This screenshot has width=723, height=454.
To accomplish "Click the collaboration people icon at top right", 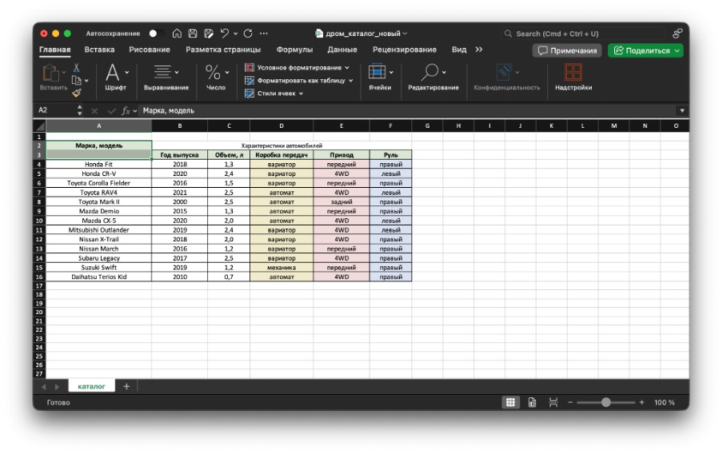I will 677,34.
